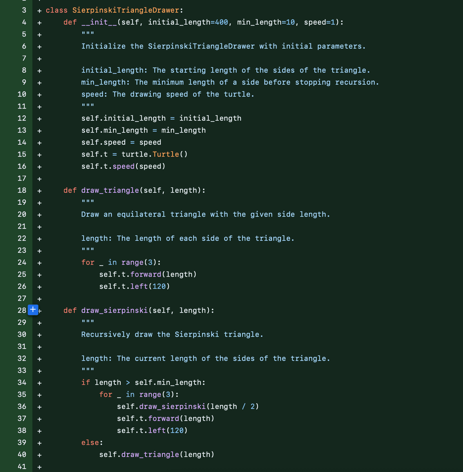Click the Turtle constructor call on line 15
Screen dimensions: 463x472
(166, 154)
